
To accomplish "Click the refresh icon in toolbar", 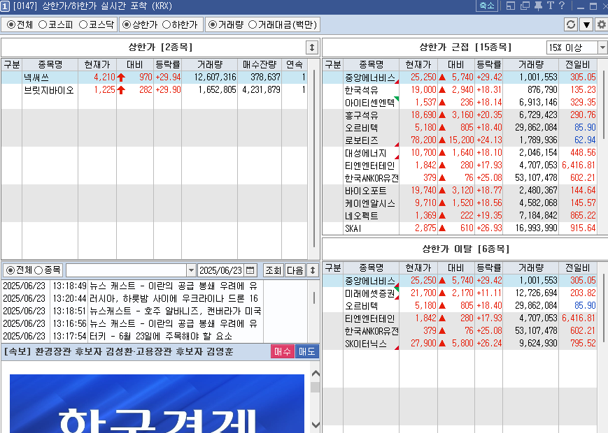I will click(570, 24).
